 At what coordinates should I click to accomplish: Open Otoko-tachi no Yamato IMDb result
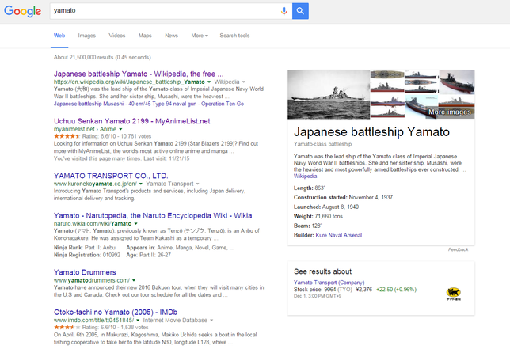click(x=116, y=313)
